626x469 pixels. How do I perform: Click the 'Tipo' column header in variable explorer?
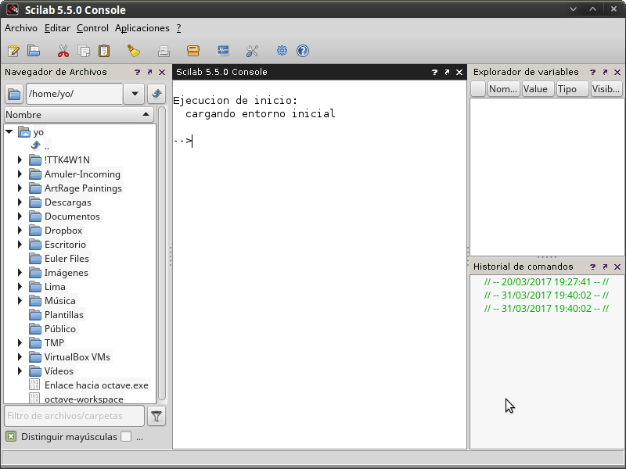tap(571, 89)
